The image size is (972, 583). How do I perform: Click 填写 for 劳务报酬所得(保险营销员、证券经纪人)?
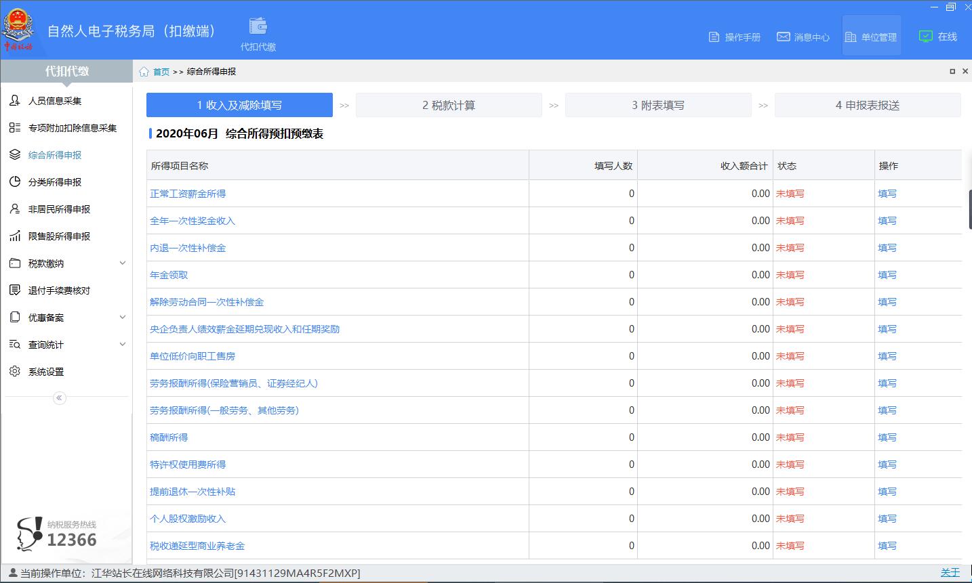887,383
